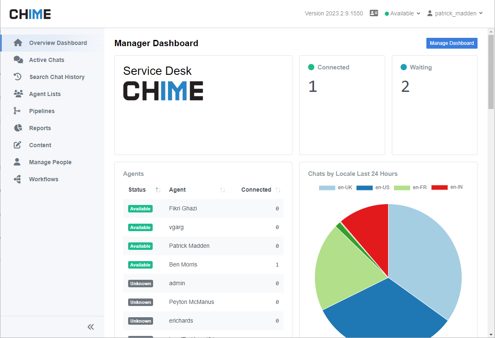Screen dimensions: 495x338
Task: Click the Pipelines branch icon
Action: [x=17, y=111]
